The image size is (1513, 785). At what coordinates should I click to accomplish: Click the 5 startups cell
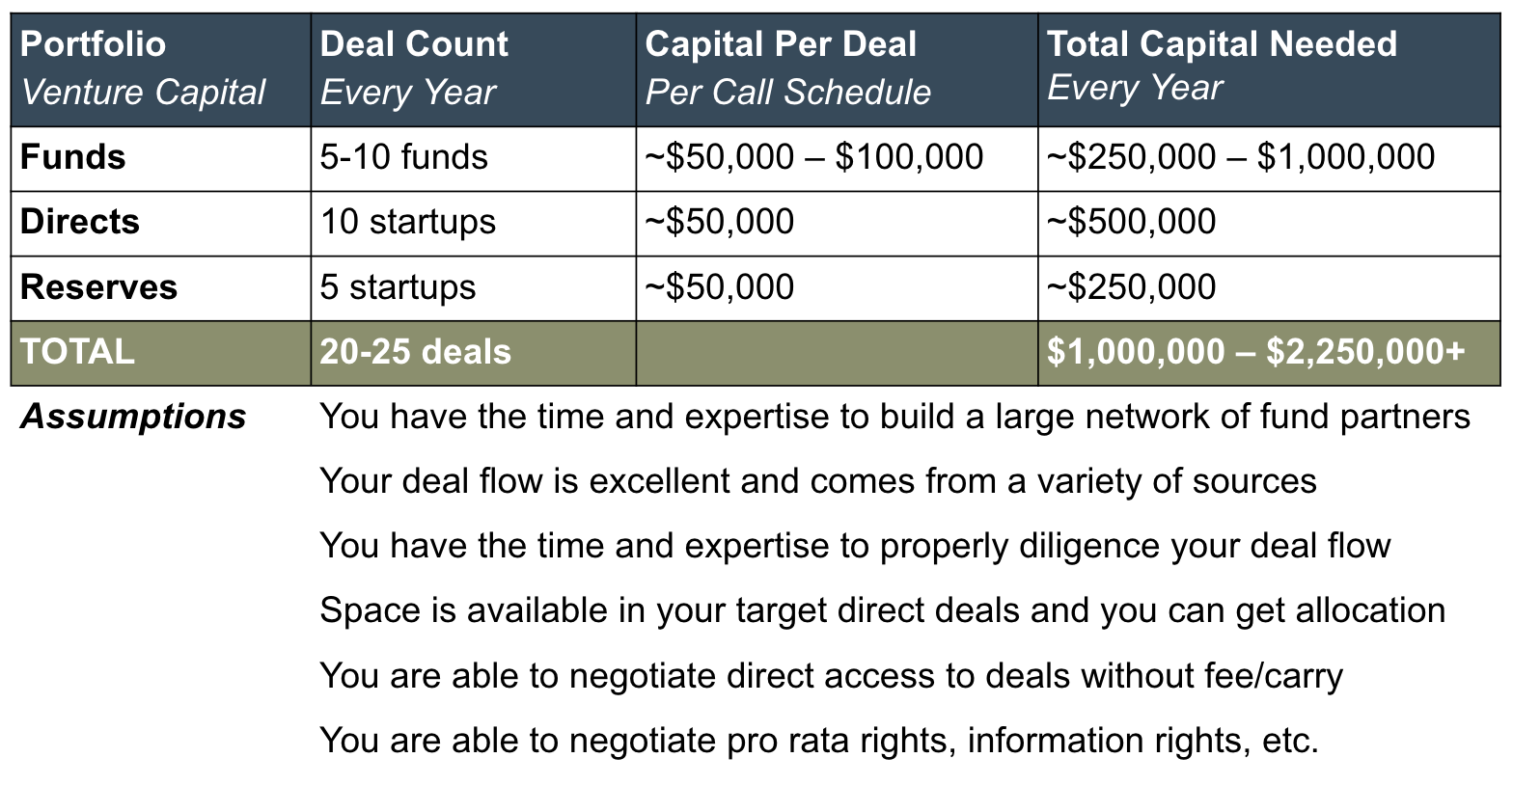pyautogui.click(x=474, y=288)
